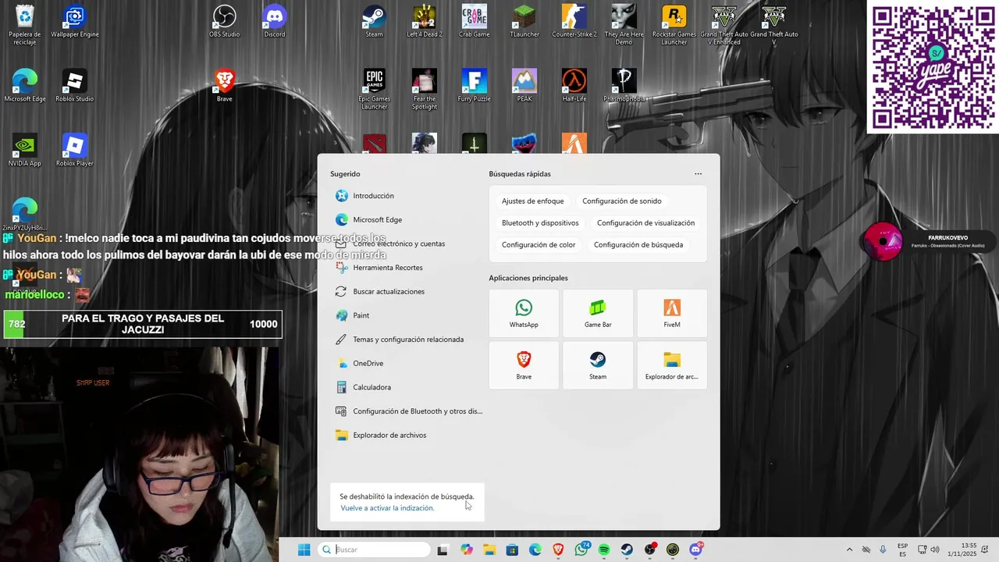Show hidden system tray icons
This screenshot has height=562, width=999.
point(849,550)
